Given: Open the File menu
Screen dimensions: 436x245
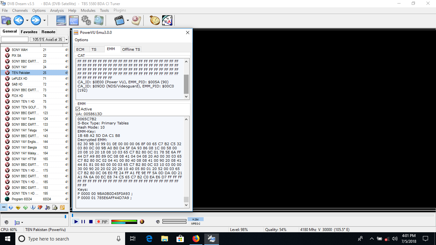Looking at the screenshot, I should [5, 11].
